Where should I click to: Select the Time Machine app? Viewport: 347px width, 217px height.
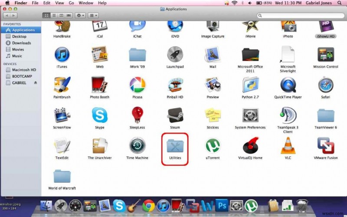[x=137, y=145]
